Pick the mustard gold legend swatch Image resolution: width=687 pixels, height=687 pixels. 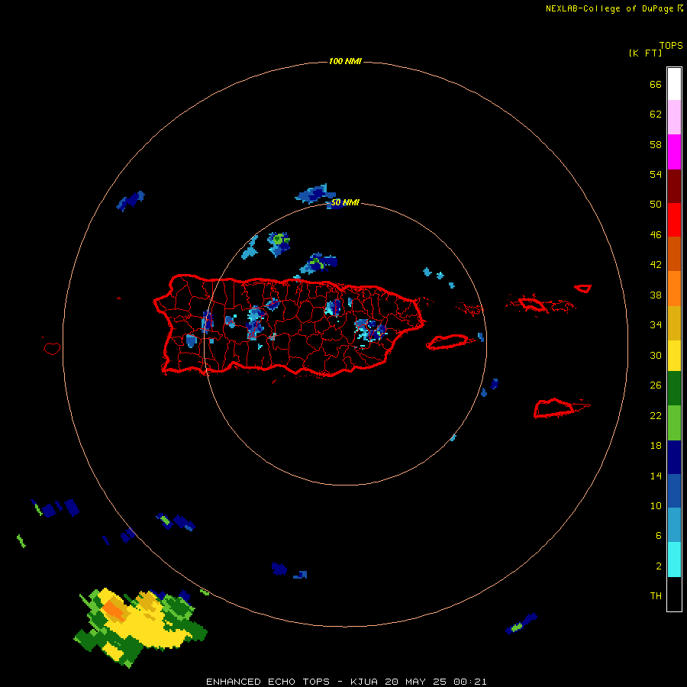pyautogui.click(x=674, y=323)
